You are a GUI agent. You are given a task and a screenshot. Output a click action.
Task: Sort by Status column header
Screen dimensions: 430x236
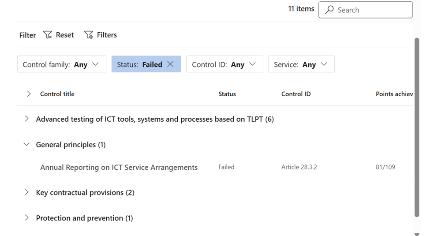pos(227,94)
